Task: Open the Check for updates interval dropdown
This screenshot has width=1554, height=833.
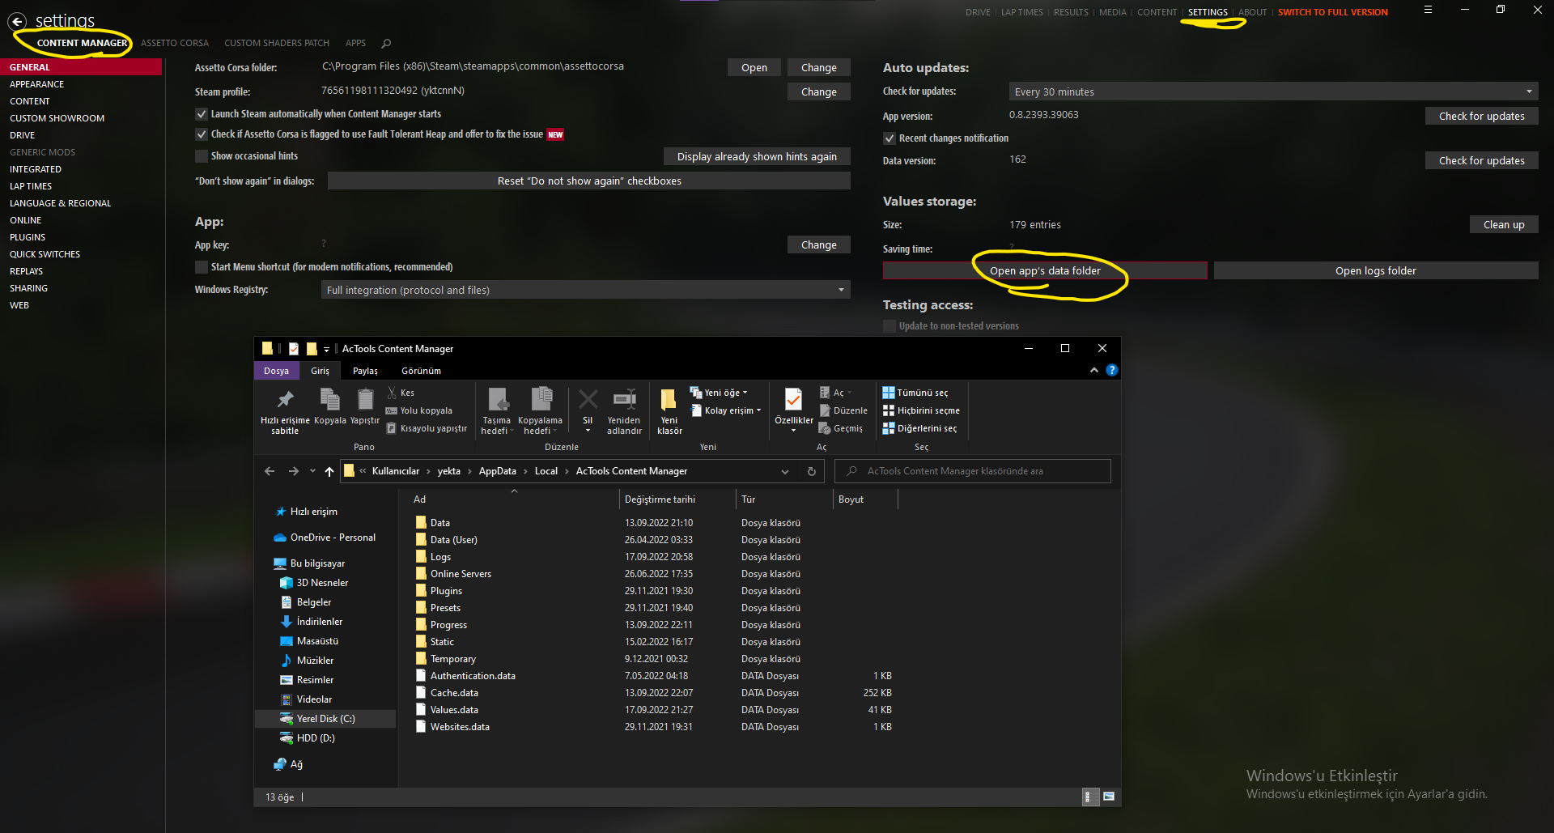Action: pyautogui.click(x=1273, y=91)
